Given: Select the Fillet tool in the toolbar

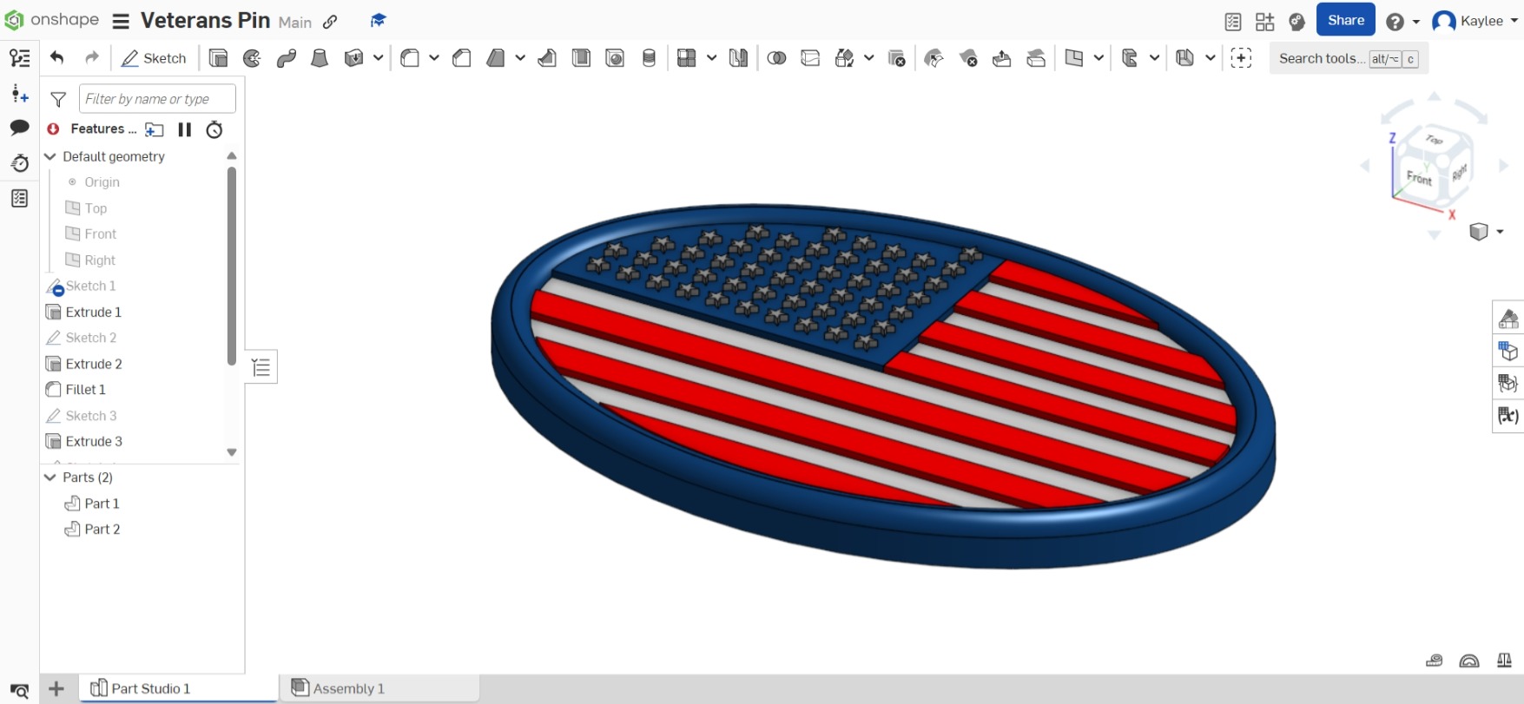Looking at the screenshot, I should coord(410,58).
